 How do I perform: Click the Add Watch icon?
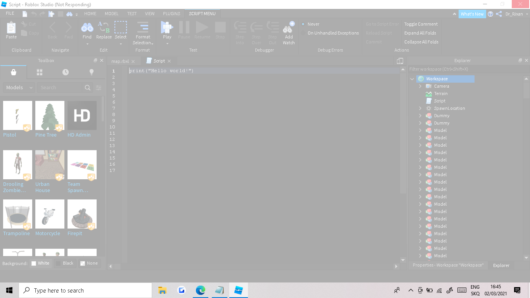click(289, 28)
